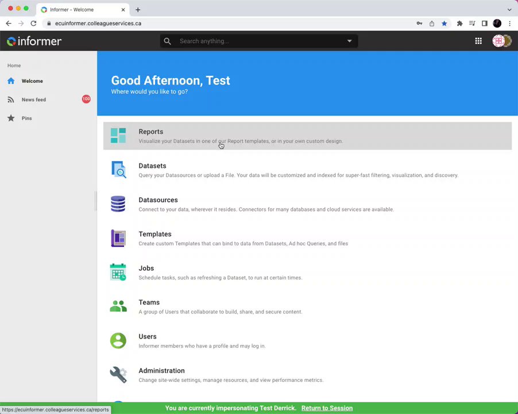This screenshot has height=414, width=518.
Task: Click the Good Afternoon, Test heading
Action: pyautogui.click(x=171, y=80)
